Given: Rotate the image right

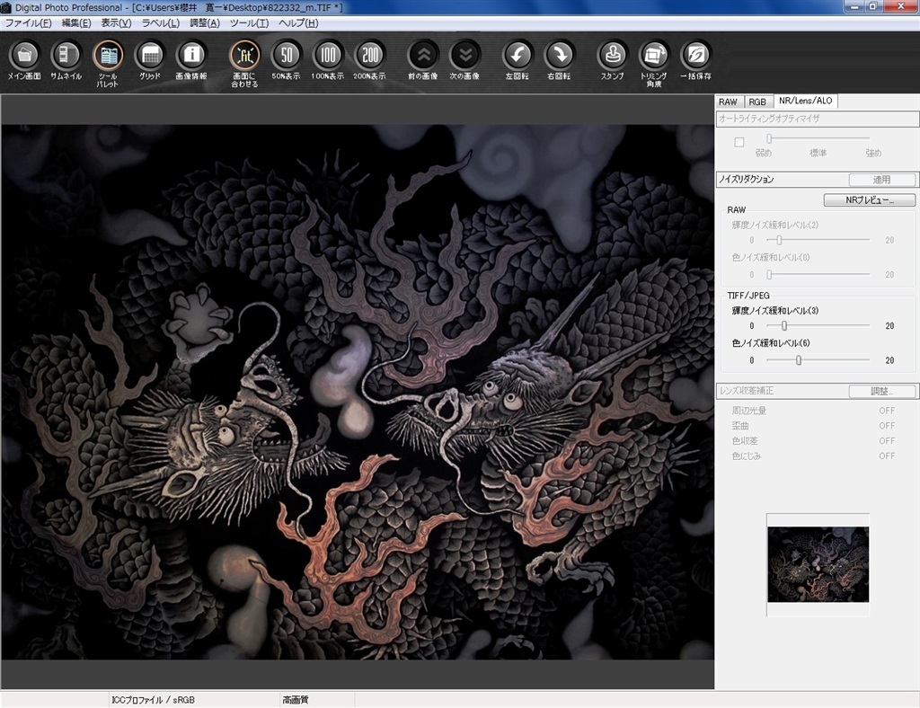Looking at the screenshot, I should 559,60.
